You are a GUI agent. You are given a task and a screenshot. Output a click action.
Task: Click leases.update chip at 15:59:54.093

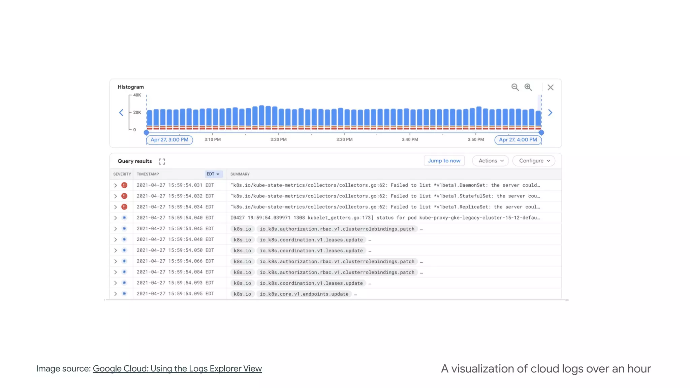click(x=311, y=283)
